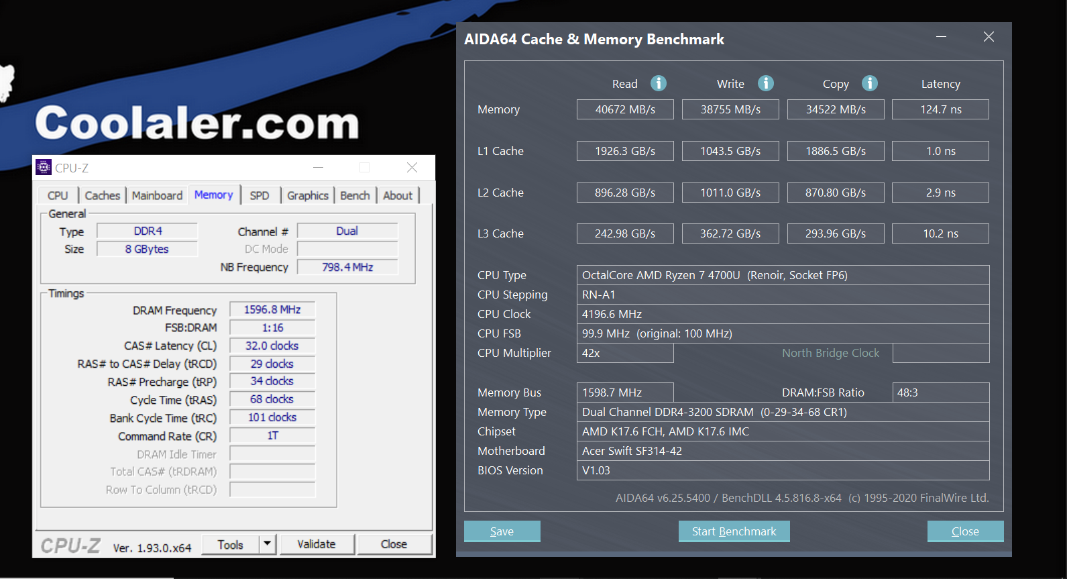Open the Graphics tab in CPU-Z

[308, 195]
